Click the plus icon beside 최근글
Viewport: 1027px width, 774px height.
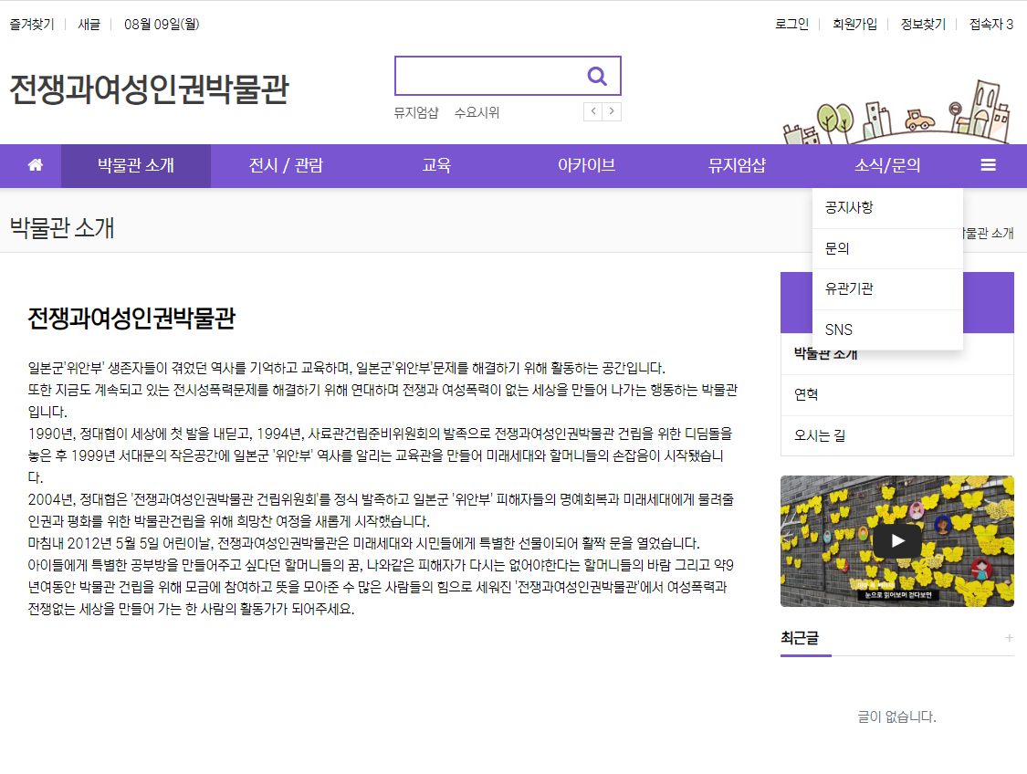coord(1009,637)
